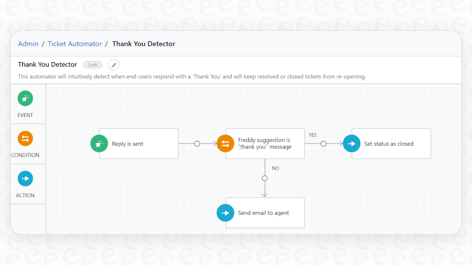Image resolution: width=472 pixels, height=265 pixels.
Task: Open the Ticket Automator breadcrumb link
Action: coord(75,44)
